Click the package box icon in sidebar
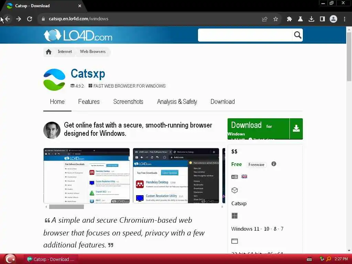The height and width of the screenshot is (264, 352). 234,190
